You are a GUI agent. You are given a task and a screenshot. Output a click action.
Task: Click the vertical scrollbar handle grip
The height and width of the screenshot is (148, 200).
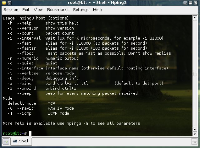[195, 74]
